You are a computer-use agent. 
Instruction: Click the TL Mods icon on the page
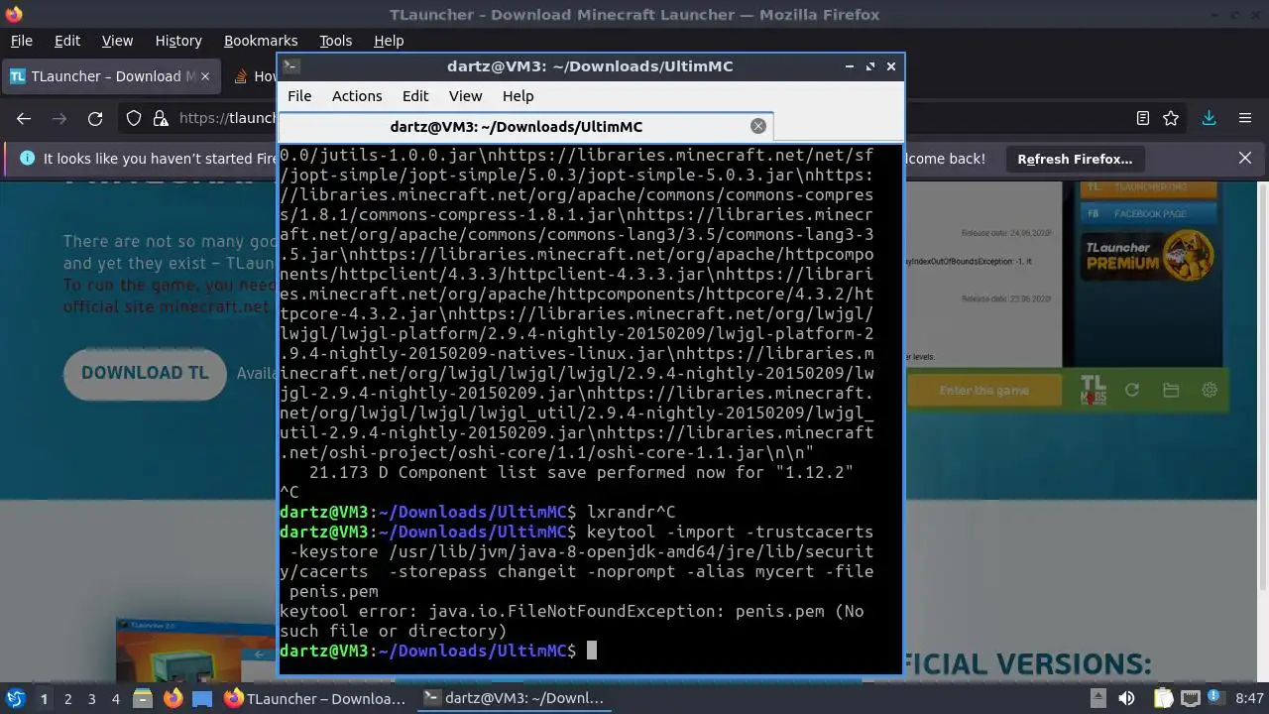(1093, 390)
